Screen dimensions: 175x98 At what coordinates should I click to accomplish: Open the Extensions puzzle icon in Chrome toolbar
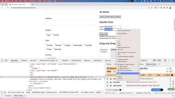(x=164, y=8)
